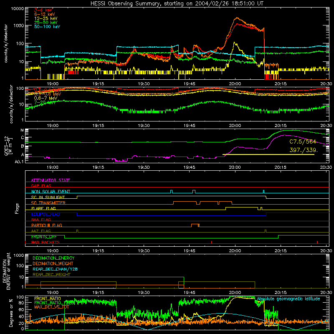This screenshot has height=334, width=334.
Task: Click the yellow FRONT_RATIO legend label
Action: click(x=48, y=299)
